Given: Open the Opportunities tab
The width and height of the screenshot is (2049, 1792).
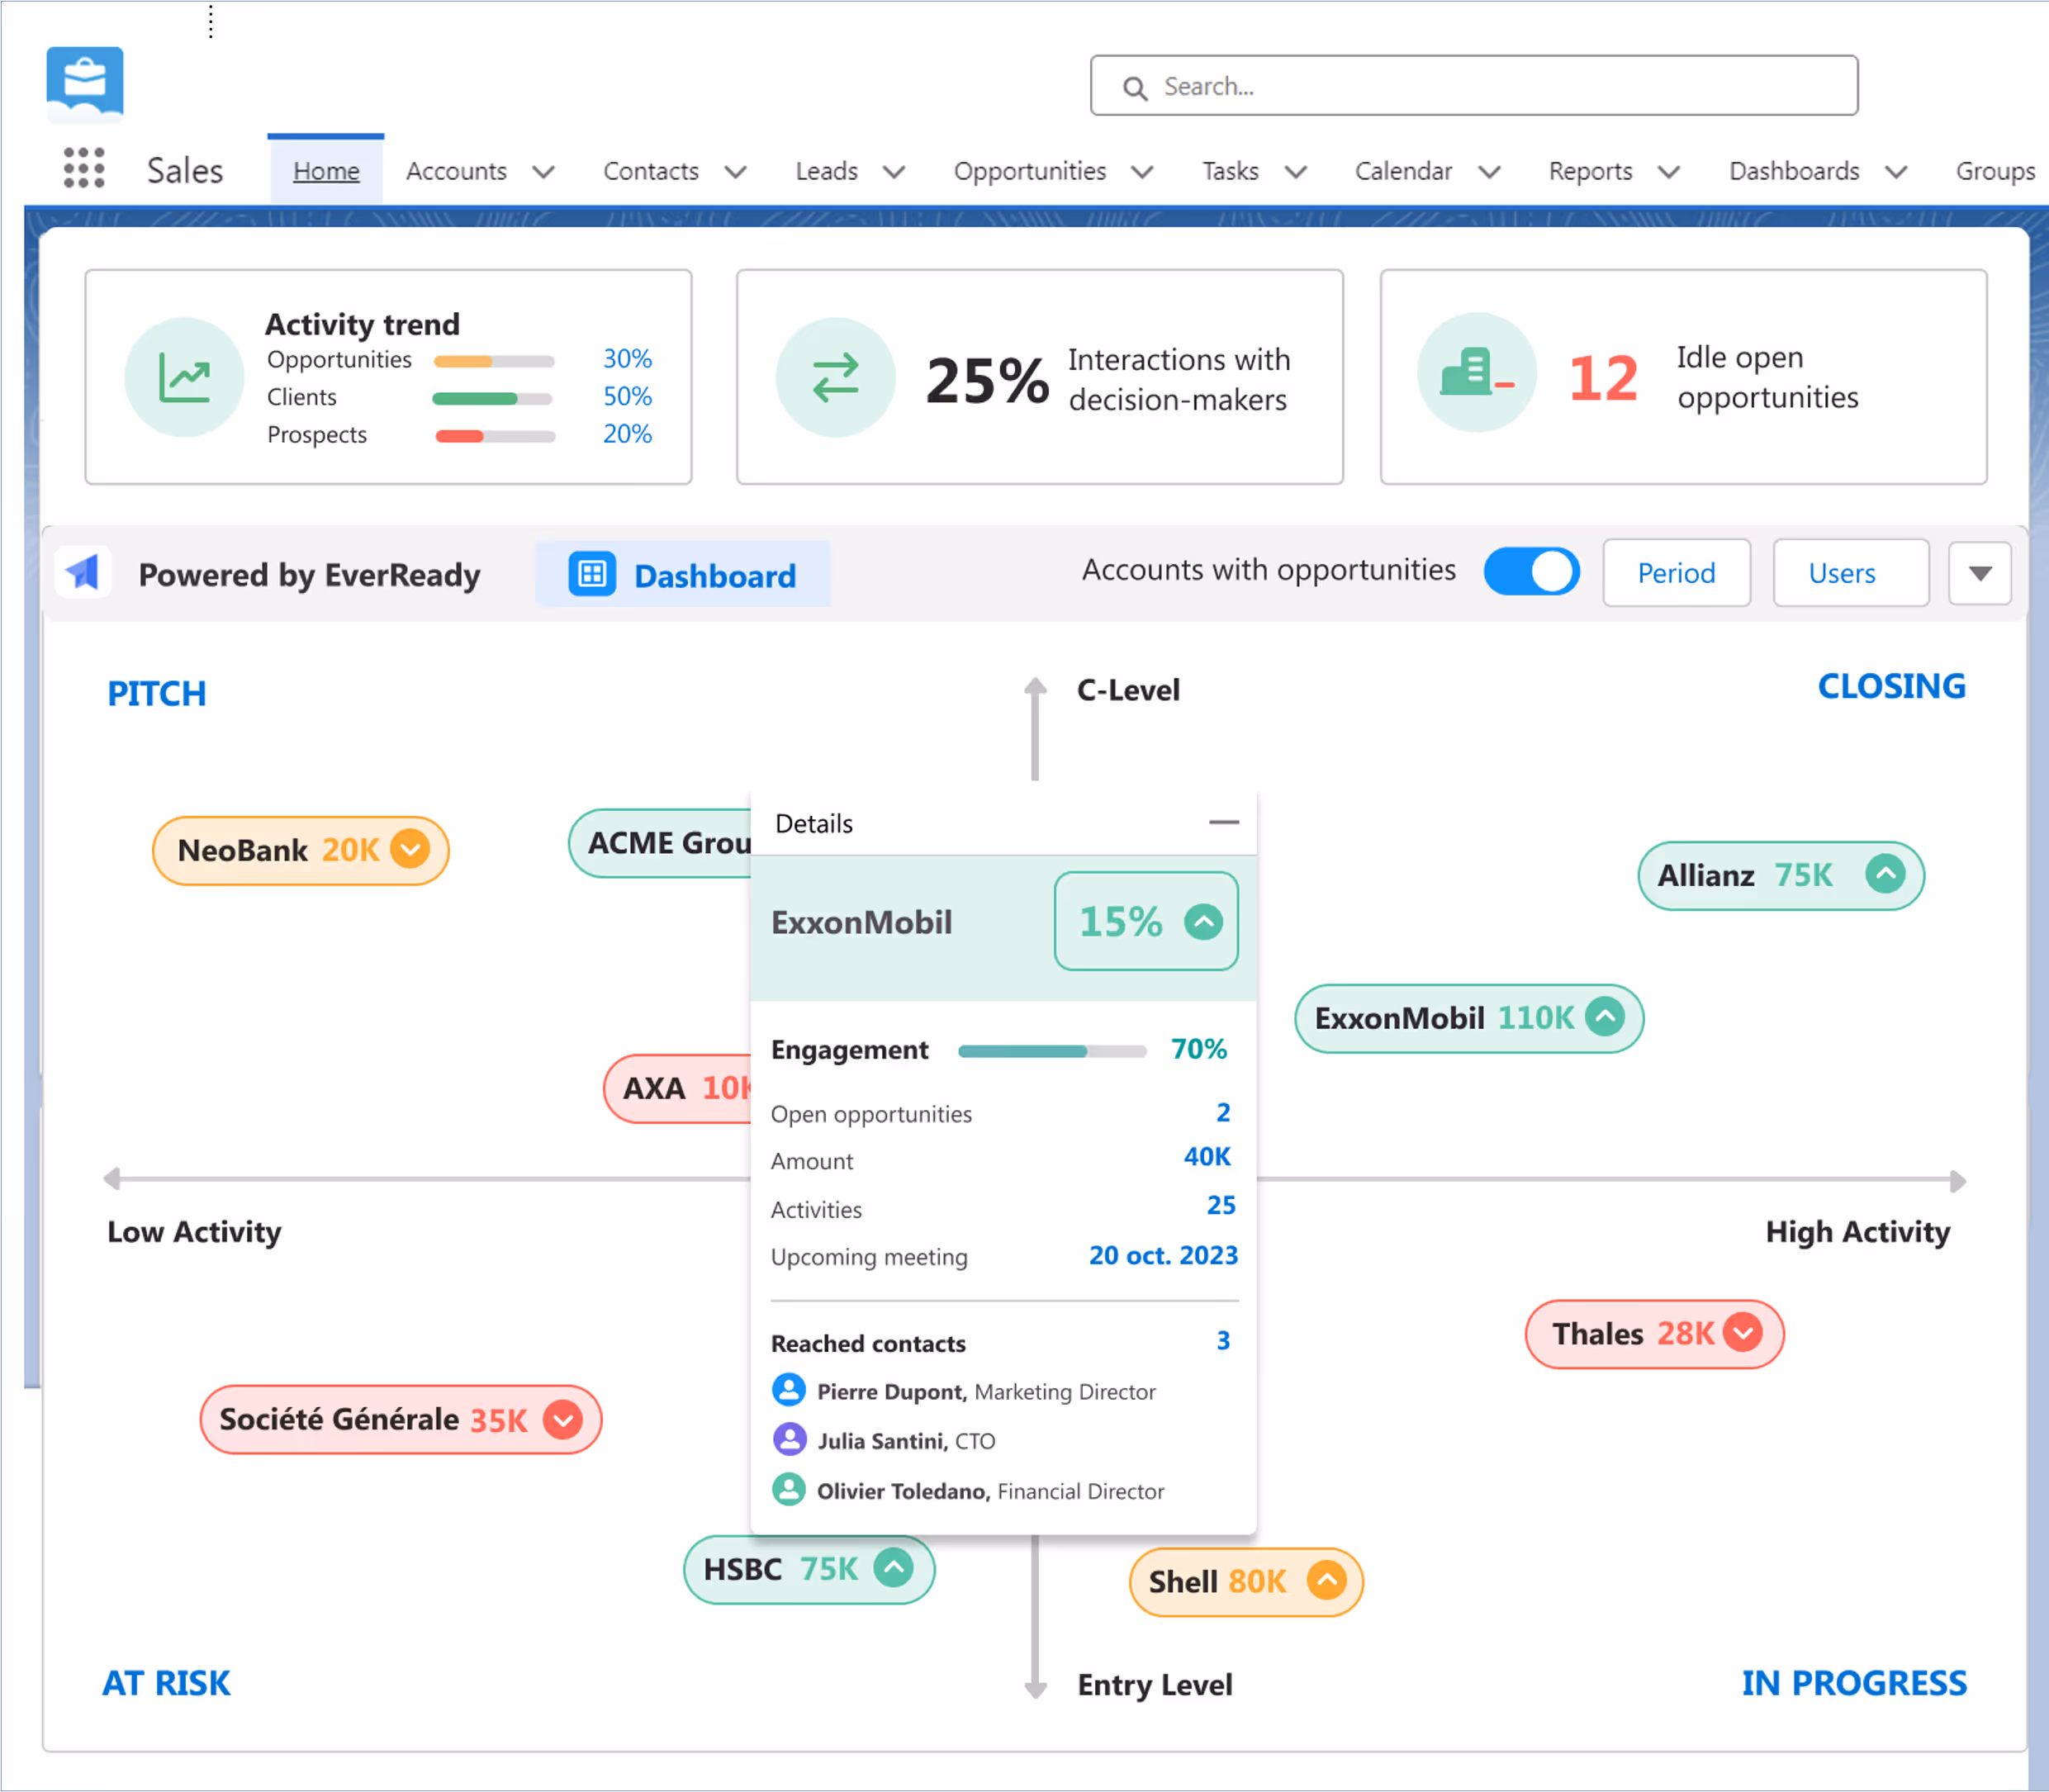Looking at the screenshot, I should pos(1030,171).
